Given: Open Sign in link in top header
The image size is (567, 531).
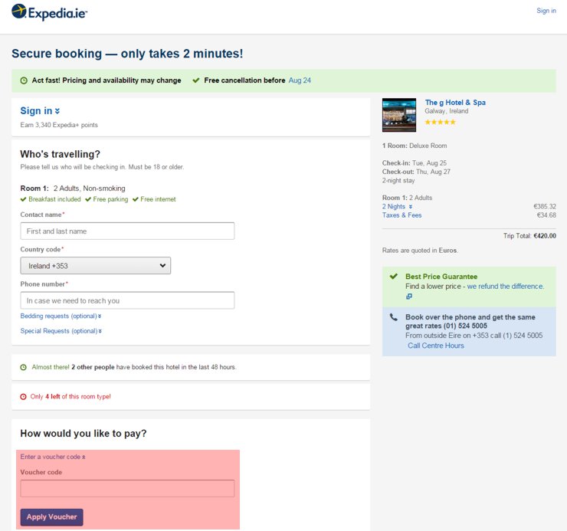Looking at the screenshot, I should 546,11.
